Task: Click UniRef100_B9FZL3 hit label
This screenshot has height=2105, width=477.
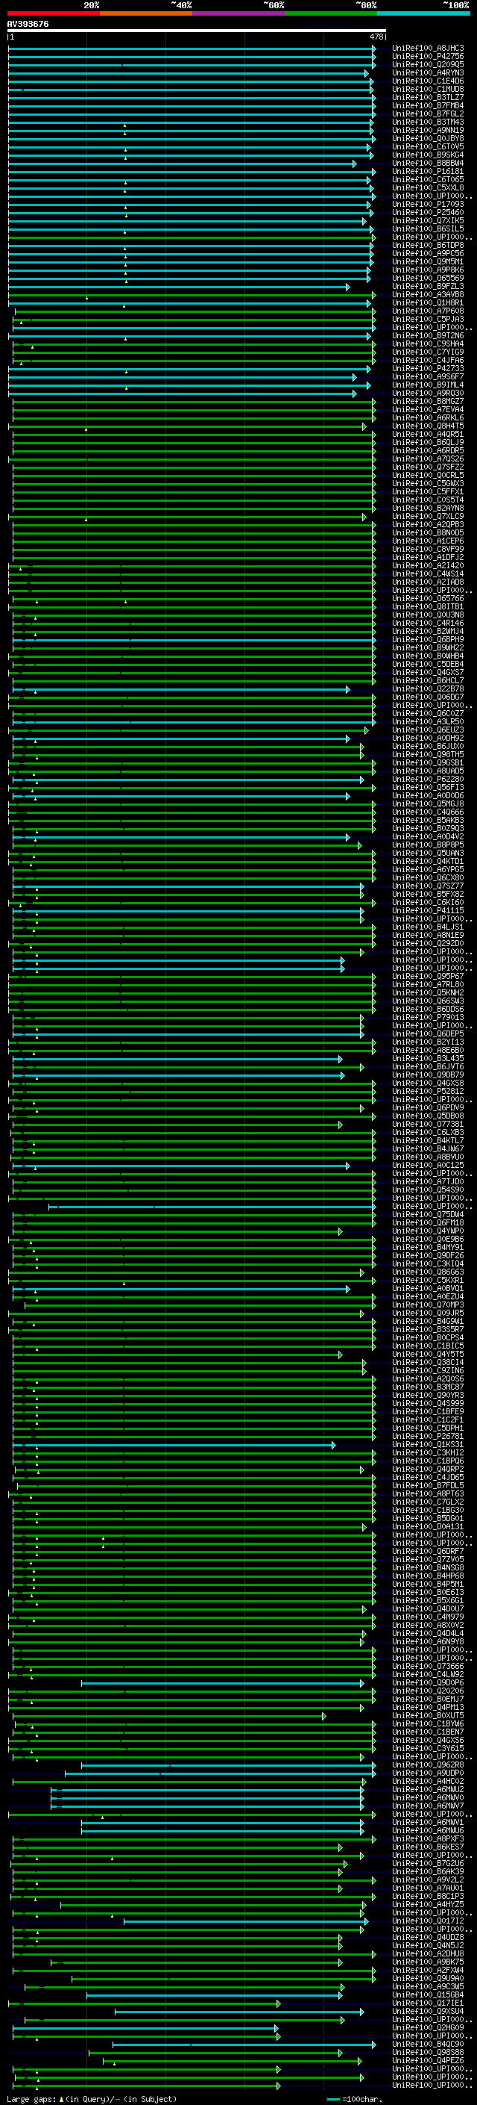Action: click(x=428, y=286)
